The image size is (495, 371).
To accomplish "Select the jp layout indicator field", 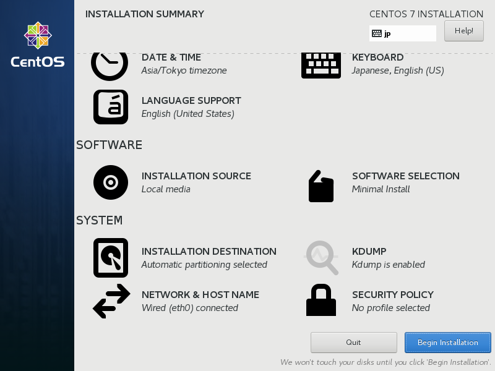I will 402,34.
